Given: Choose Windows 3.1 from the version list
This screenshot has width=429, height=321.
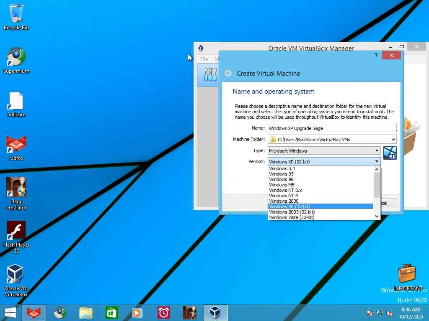Looking at the screenshot, I should (320, 168).
